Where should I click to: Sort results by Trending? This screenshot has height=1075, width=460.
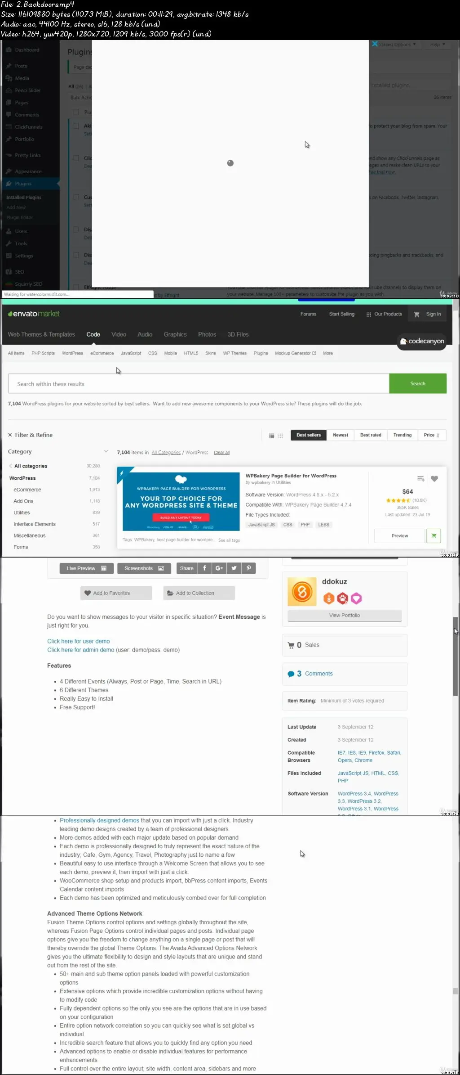point(402,435)
